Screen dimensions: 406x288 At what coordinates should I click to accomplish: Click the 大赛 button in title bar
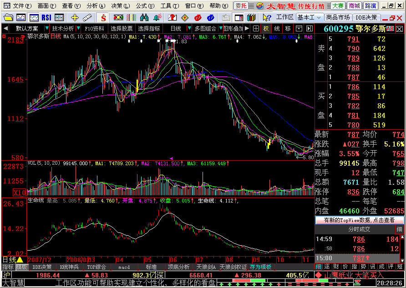tap(339, 6)
